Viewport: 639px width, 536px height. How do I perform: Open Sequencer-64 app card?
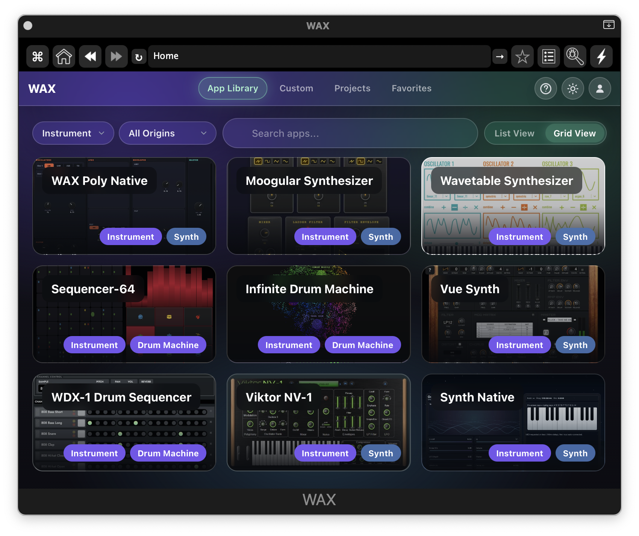pos(124,314)
